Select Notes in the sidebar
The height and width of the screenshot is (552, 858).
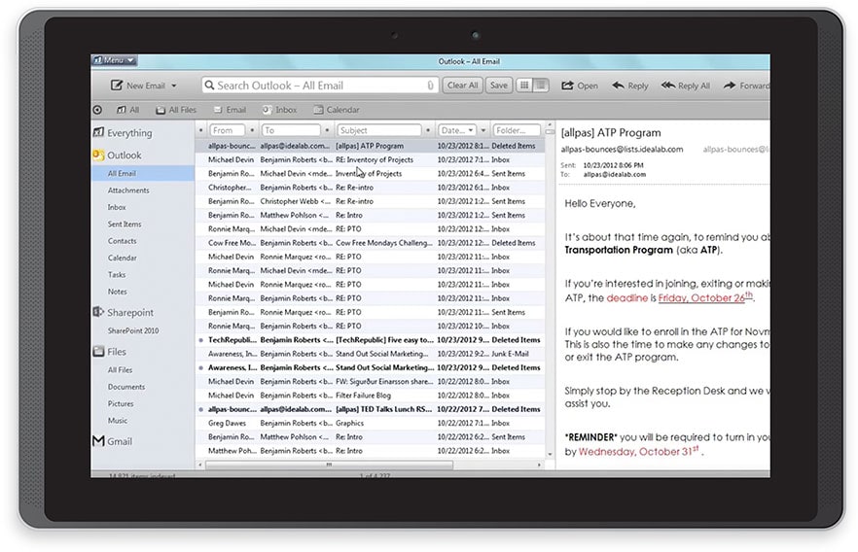[117, 292]
